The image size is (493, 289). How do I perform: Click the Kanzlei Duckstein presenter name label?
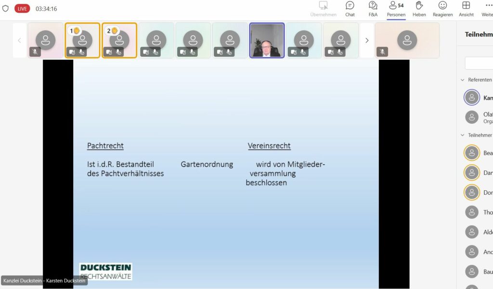44,281
